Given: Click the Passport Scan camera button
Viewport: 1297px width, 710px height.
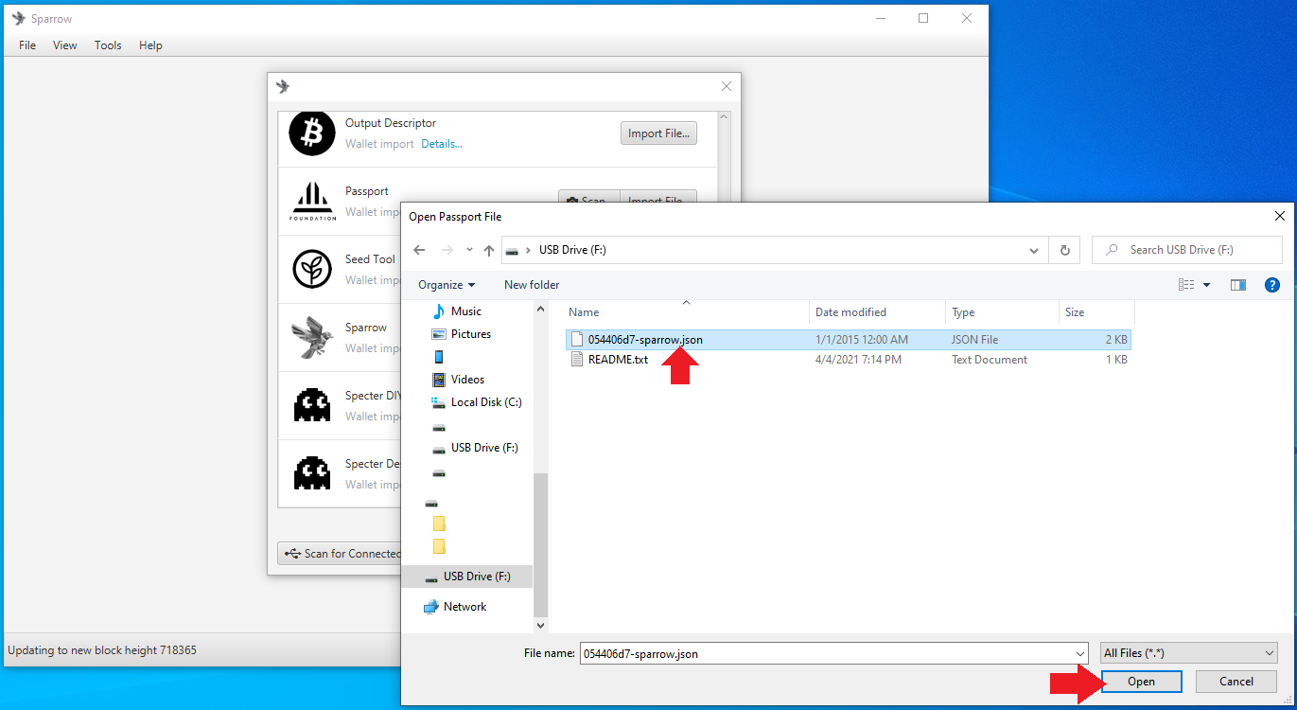Looking at the screenshot, I should point(588,198).
